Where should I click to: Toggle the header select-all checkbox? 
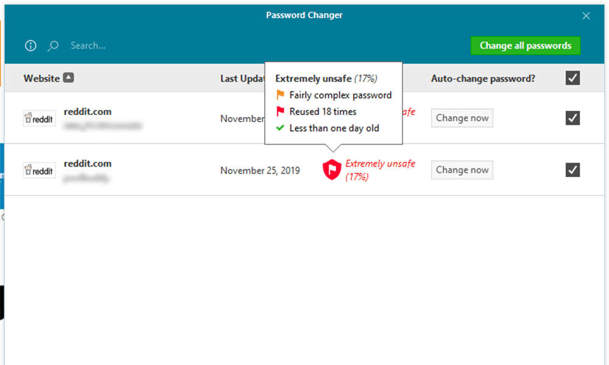coord(572,78)
